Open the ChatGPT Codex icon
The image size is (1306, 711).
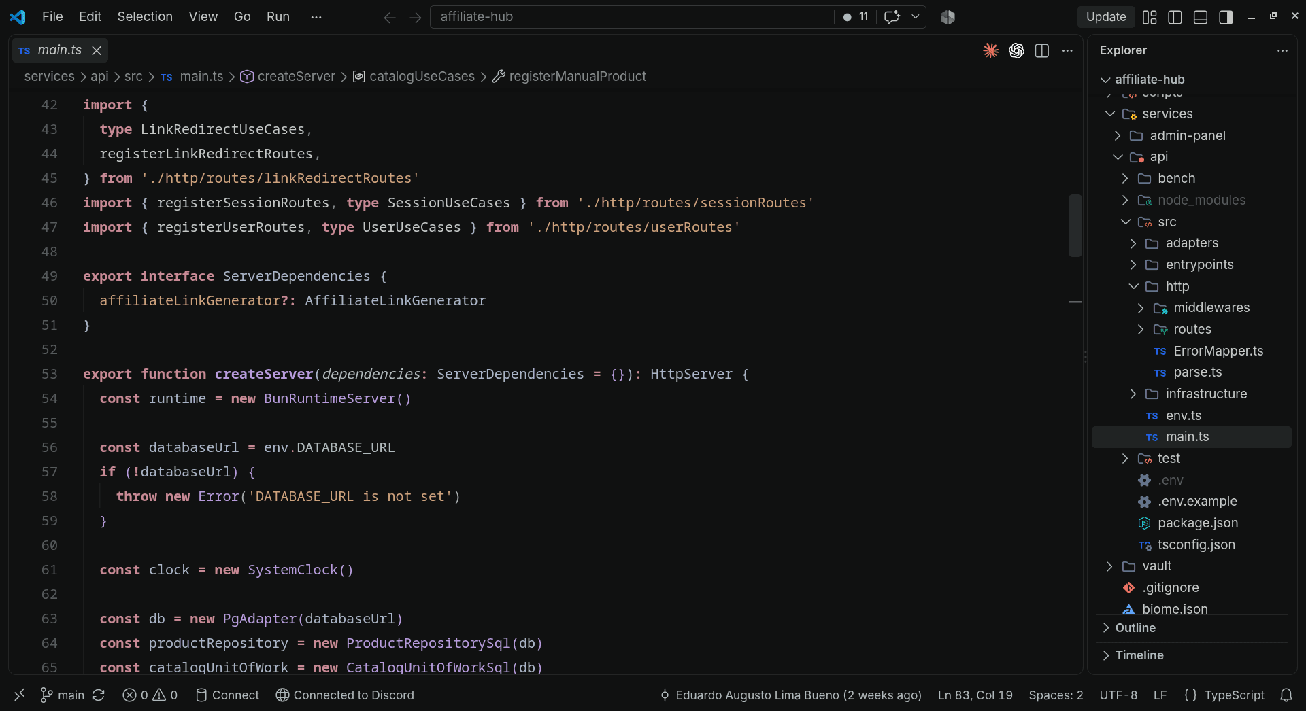tap(1016, 50)
